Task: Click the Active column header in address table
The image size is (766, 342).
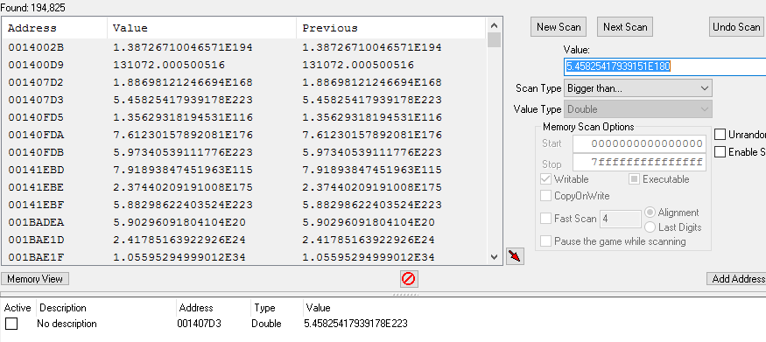Action: [x=18, y=308]
